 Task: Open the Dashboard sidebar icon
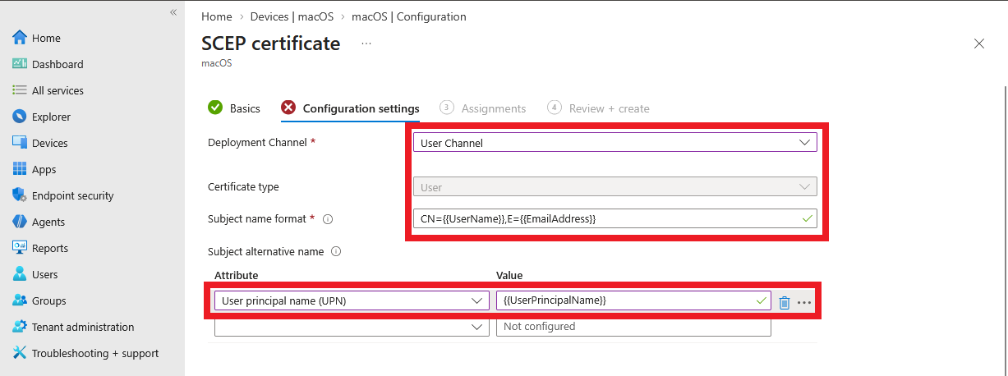20,64
